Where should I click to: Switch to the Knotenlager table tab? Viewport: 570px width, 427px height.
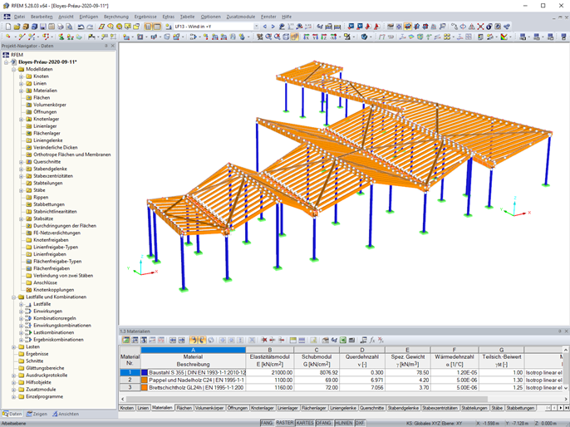pos(262,408)
